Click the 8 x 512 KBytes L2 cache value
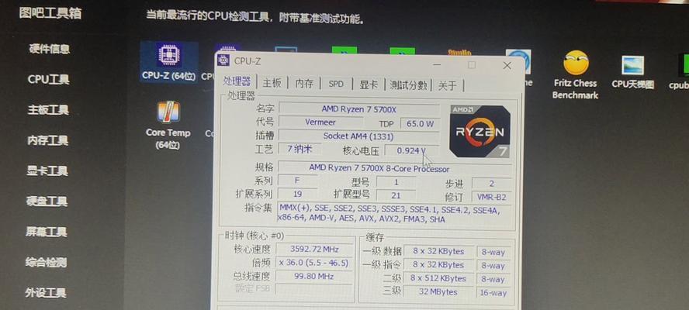 pos(438,278)
